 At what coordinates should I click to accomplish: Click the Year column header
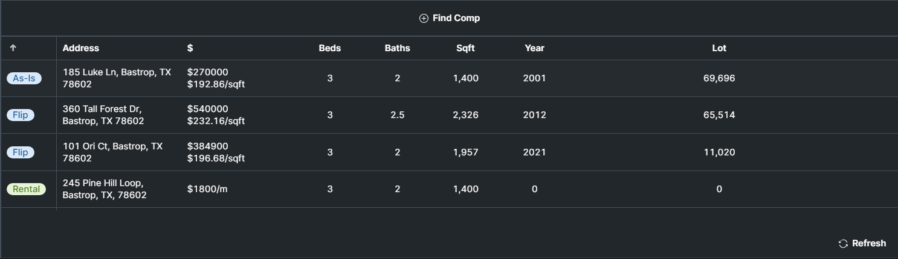[x=534, y=48]
